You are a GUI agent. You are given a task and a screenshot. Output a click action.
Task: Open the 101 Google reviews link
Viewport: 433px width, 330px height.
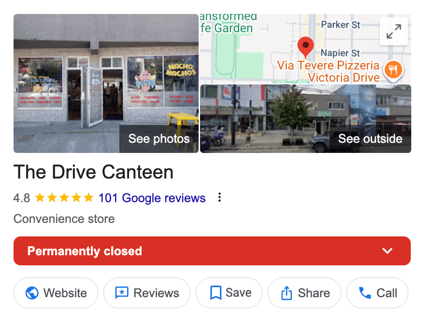click(152, 198)
